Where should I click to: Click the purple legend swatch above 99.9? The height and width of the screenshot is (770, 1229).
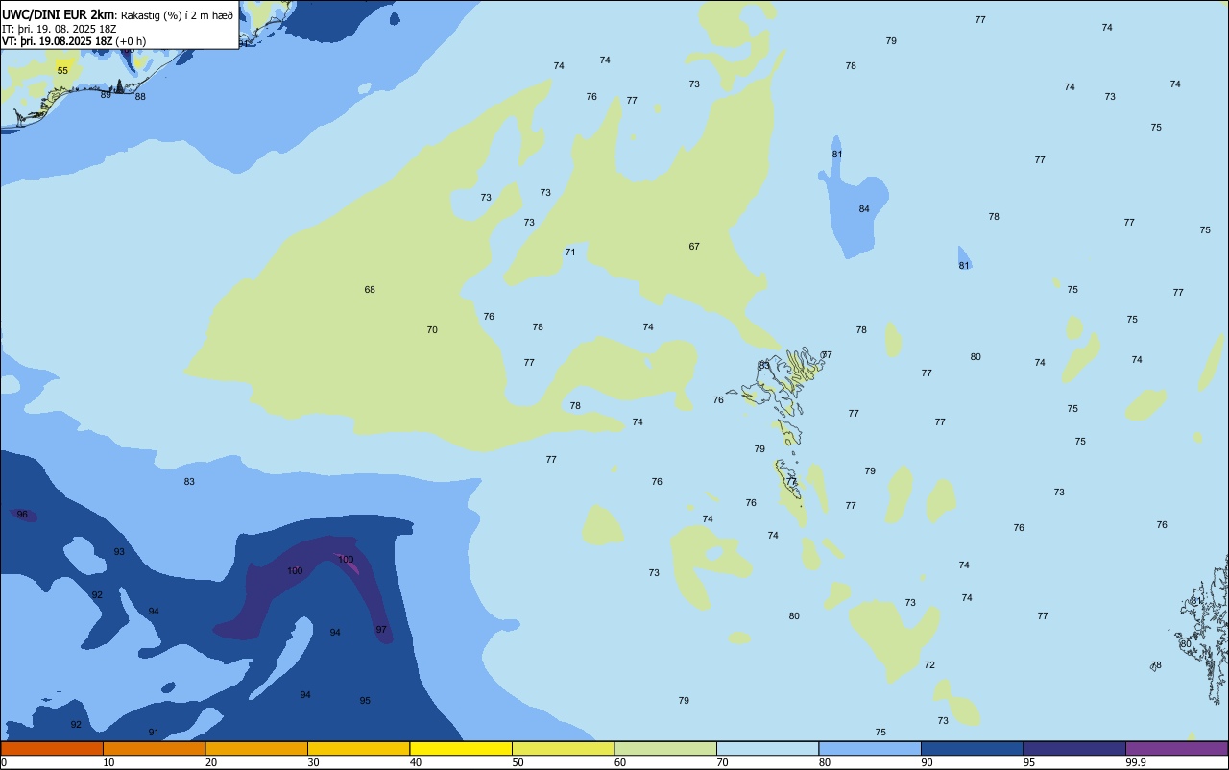click(1177, 748)
